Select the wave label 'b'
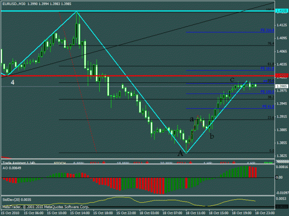The width and height of the screenshot is (289, 216). [212, 136]
